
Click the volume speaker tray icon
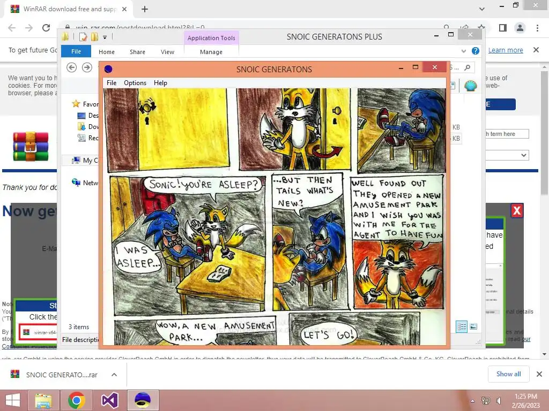tap(499, 401)
